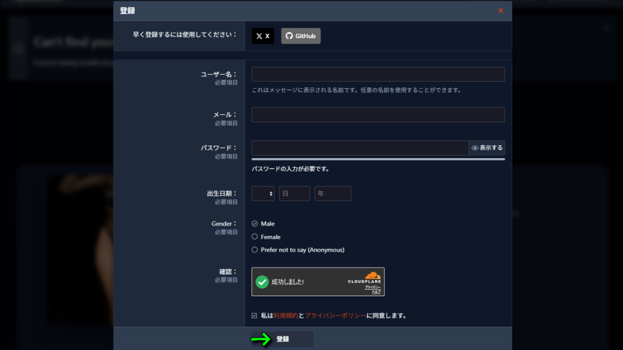The image size is (623, 350).
Task: Click the eye icon to show password
Action: tap(475, 148)
